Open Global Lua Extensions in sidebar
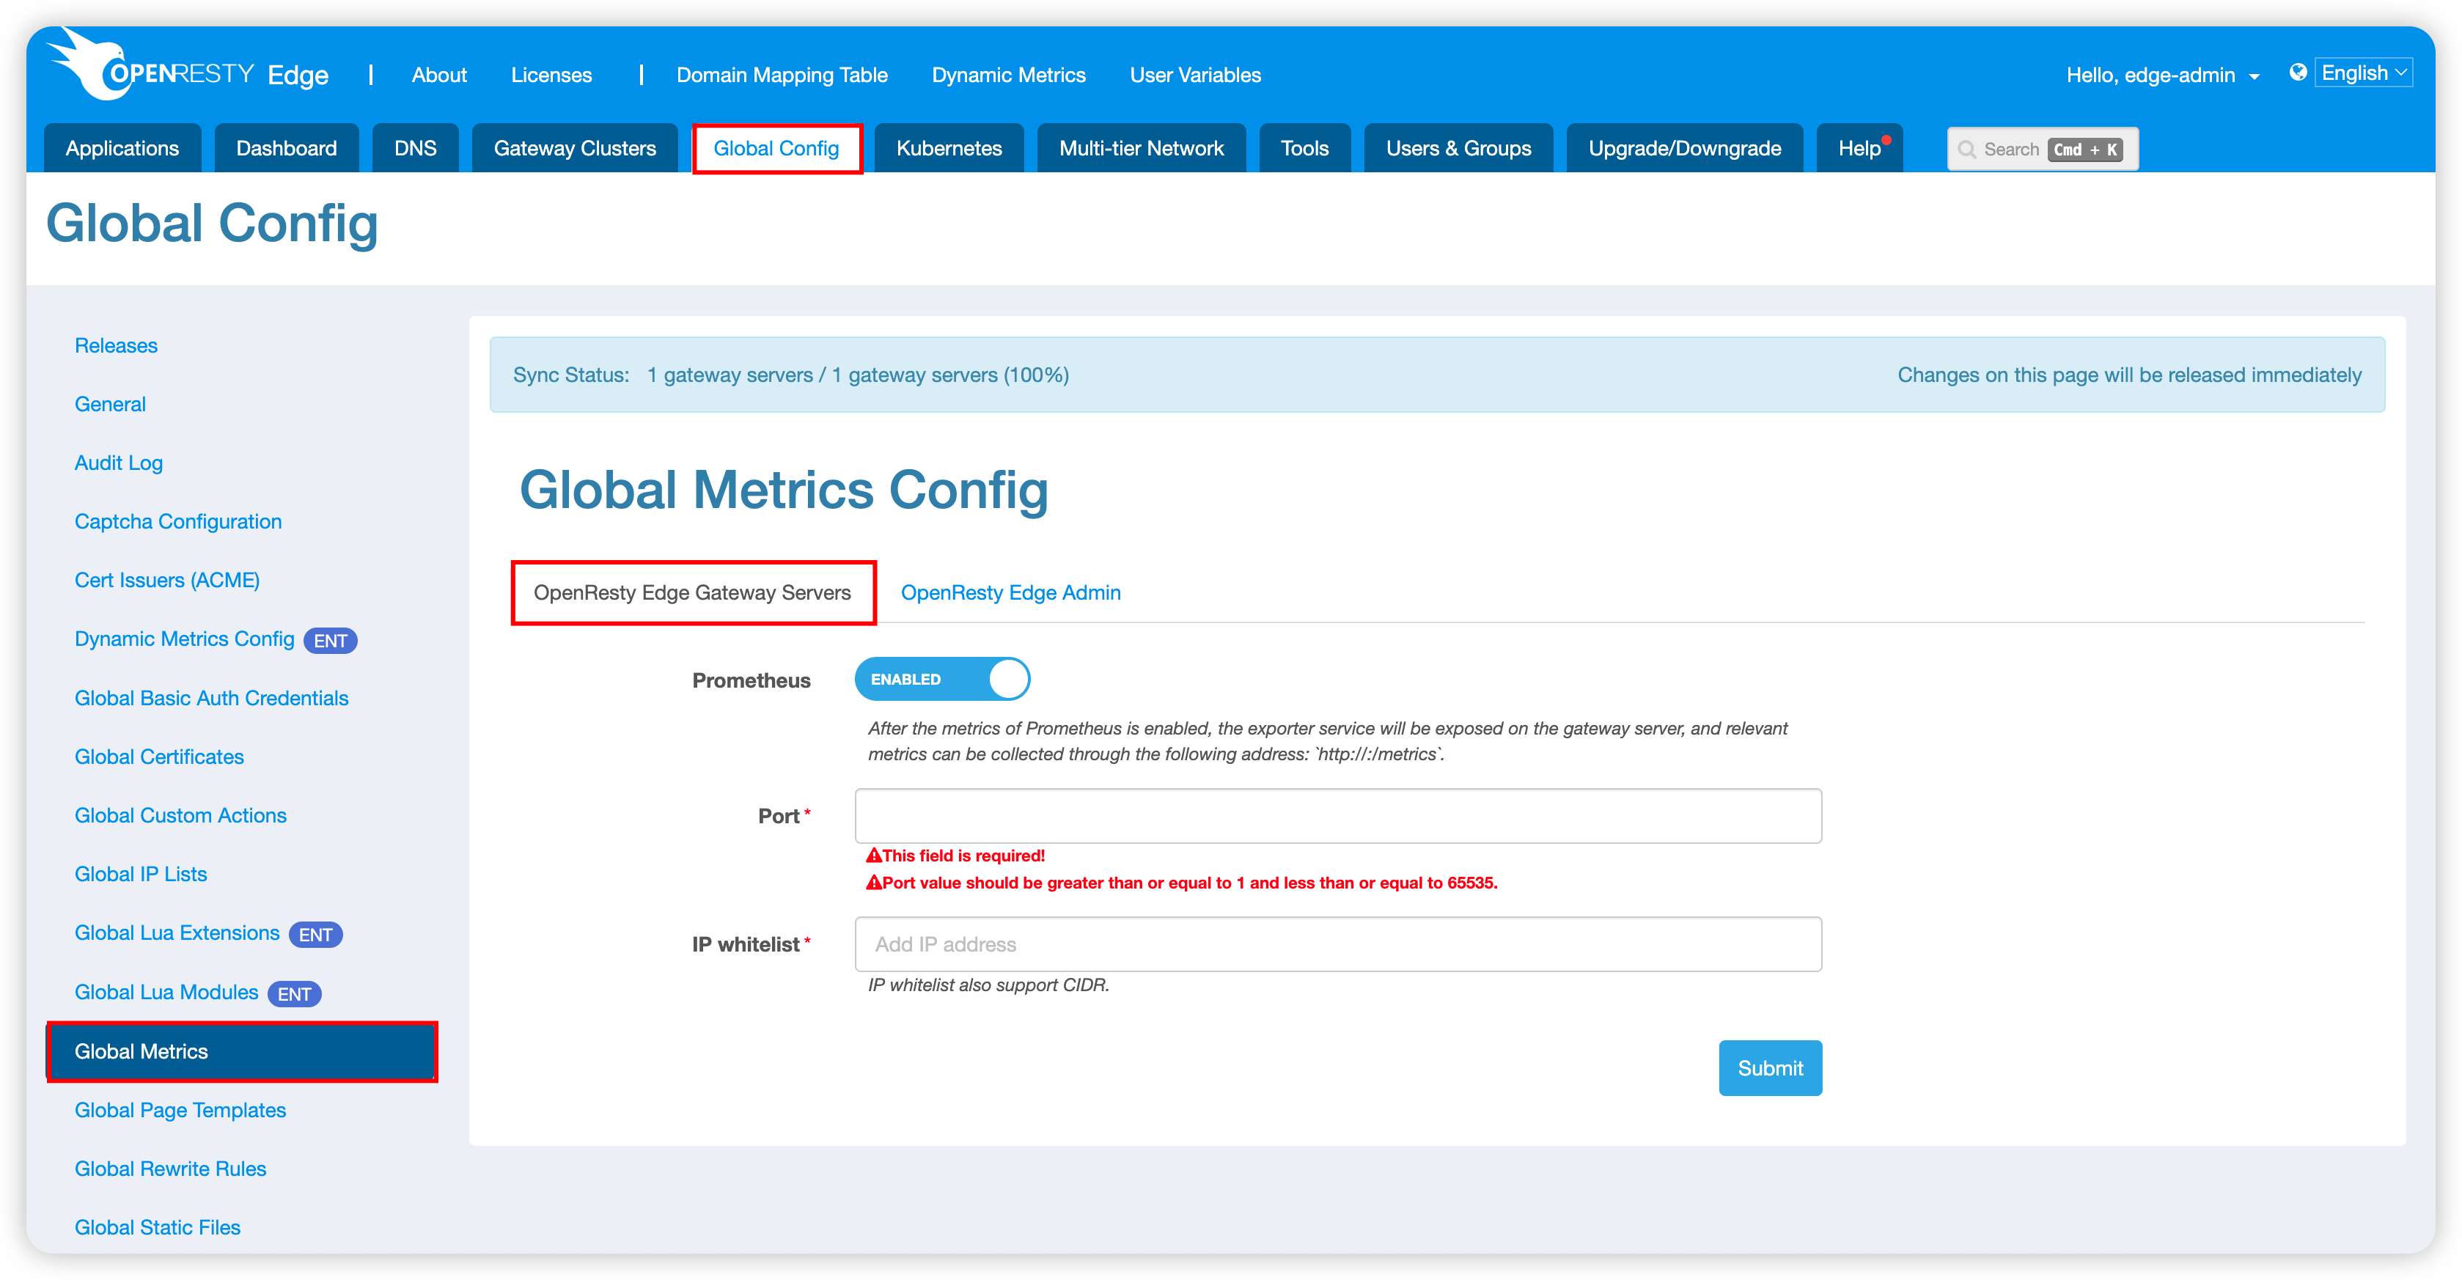The image size is (2462, 1280). [x=177, y=932]
